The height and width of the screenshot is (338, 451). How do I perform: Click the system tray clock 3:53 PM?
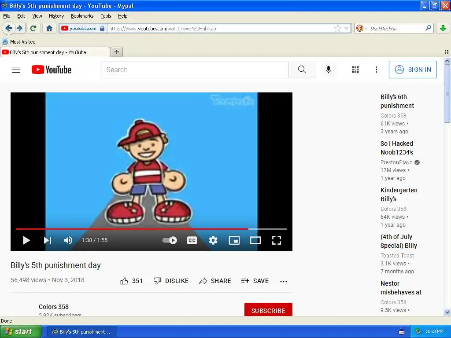[434, 331]
